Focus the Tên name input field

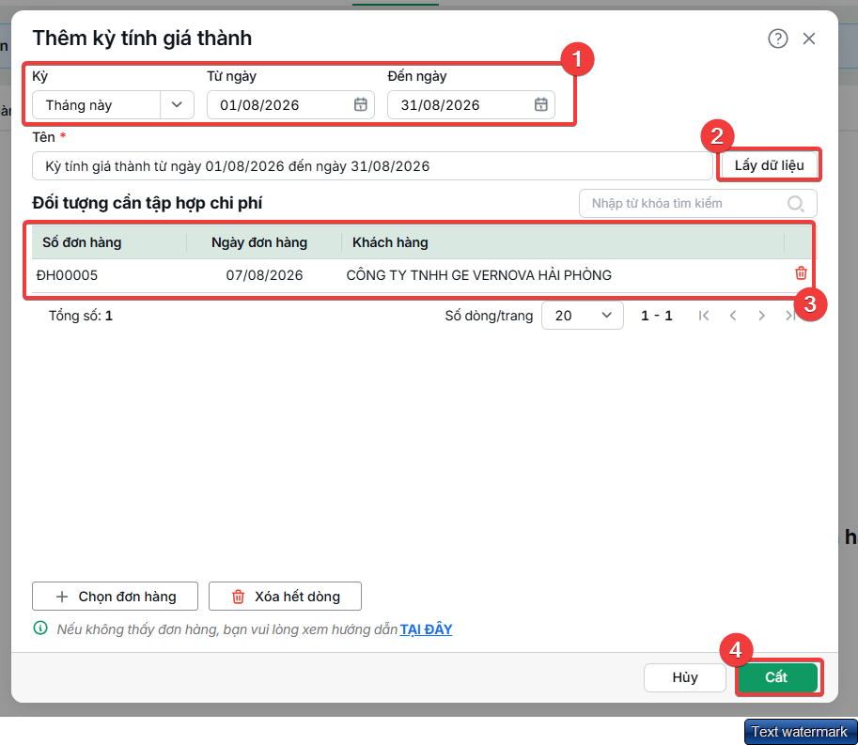coord(372,165)
